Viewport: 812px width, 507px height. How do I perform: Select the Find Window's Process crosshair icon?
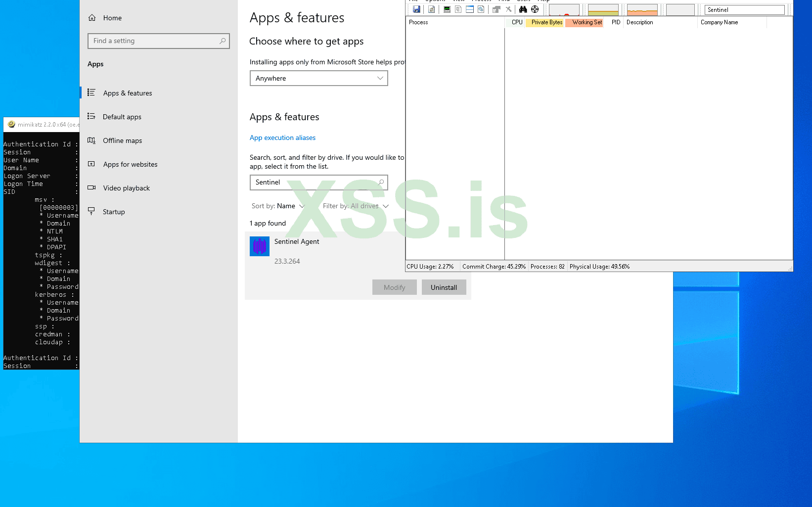click(535, 9)
